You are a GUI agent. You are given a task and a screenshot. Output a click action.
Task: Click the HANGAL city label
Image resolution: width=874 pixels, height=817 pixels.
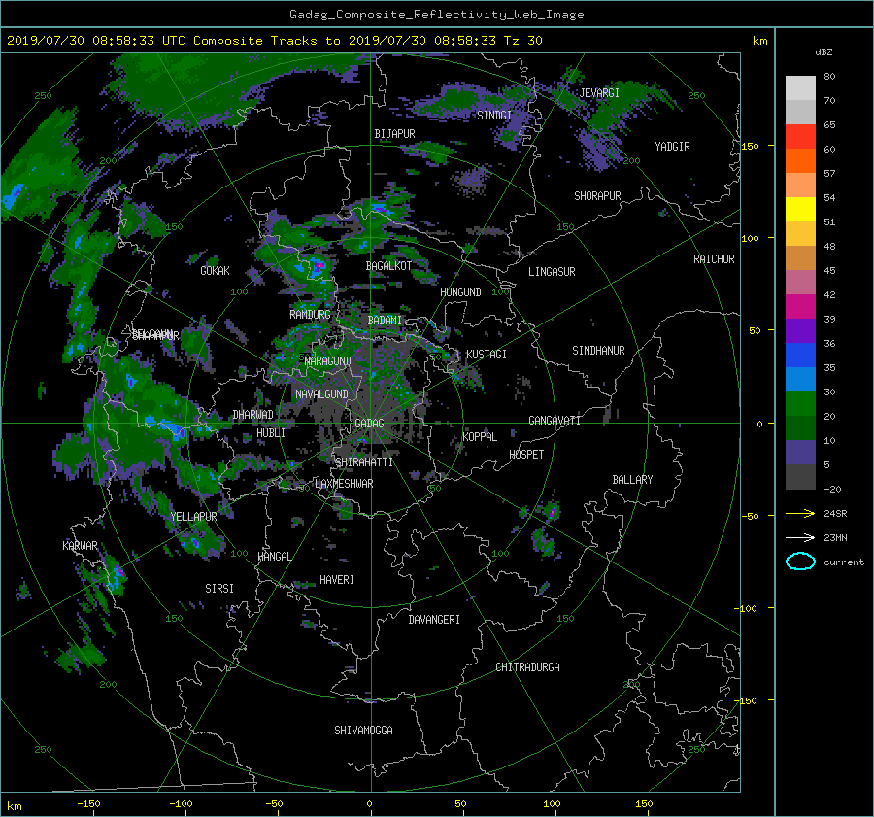coord(274,557)
